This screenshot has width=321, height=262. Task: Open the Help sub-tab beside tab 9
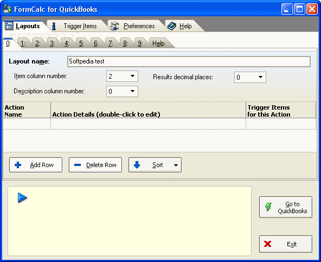pyautogui.click(x=159, y=43)
